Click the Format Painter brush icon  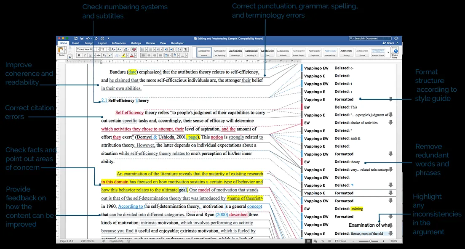[70, 57]
